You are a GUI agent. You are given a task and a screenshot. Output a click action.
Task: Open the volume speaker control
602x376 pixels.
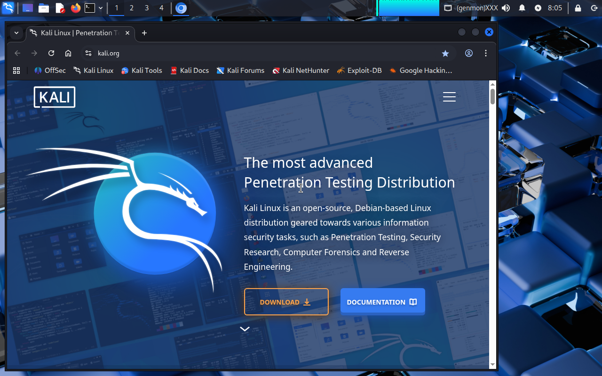[x=506, y=8]
